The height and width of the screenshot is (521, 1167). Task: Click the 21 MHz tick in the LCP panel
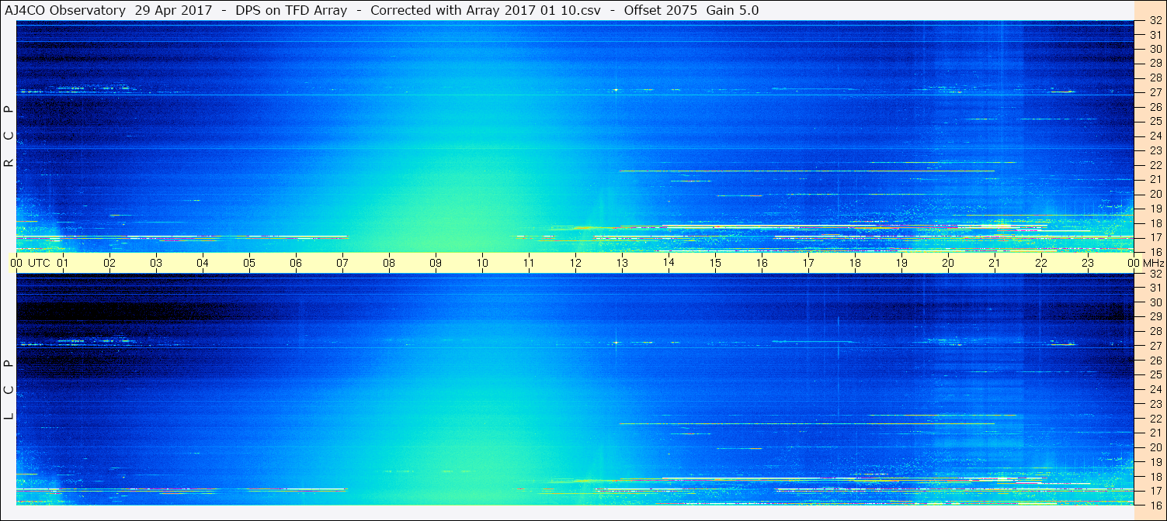pos(1155,433)
